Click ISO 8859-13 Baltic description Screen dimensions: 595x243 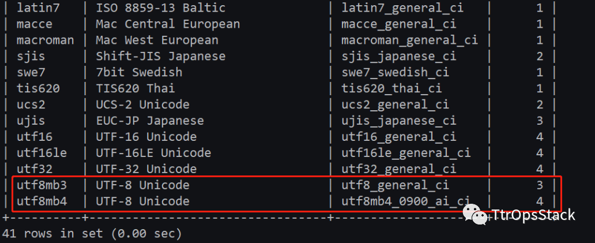(x=160, y=8)
